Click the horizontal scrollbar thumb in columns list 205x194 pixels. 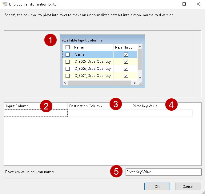(x=99, y=83)
